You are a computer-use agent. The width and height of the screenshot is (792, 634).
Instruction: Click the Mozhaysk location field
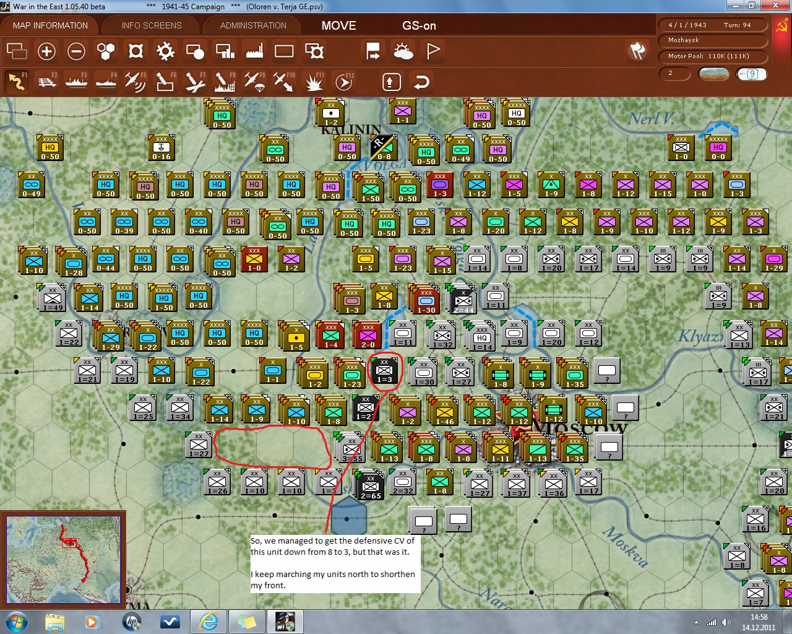coord(713,40)
